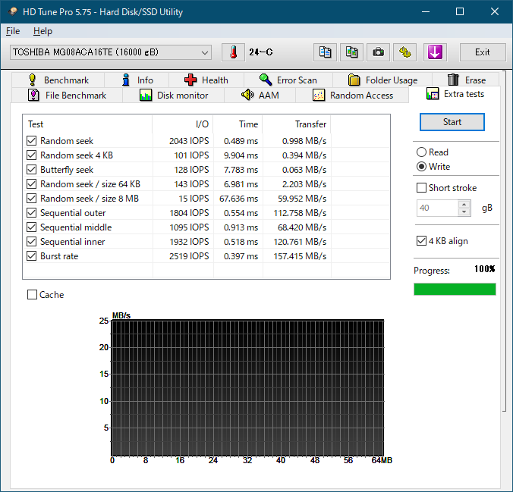Image resolution: width=513 pixels, height=492 pixels.
Task: Open the Benchmark tab
Action: (x=58, y=80)
